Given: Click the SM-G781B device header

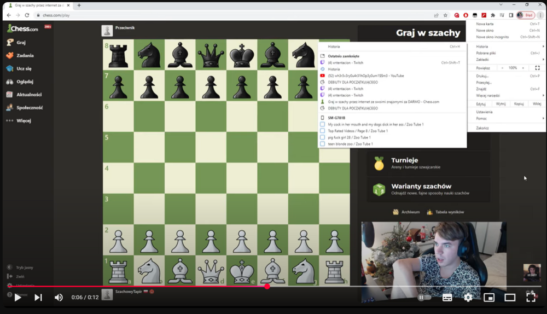Looking at the screenshot, I should 392,118.
